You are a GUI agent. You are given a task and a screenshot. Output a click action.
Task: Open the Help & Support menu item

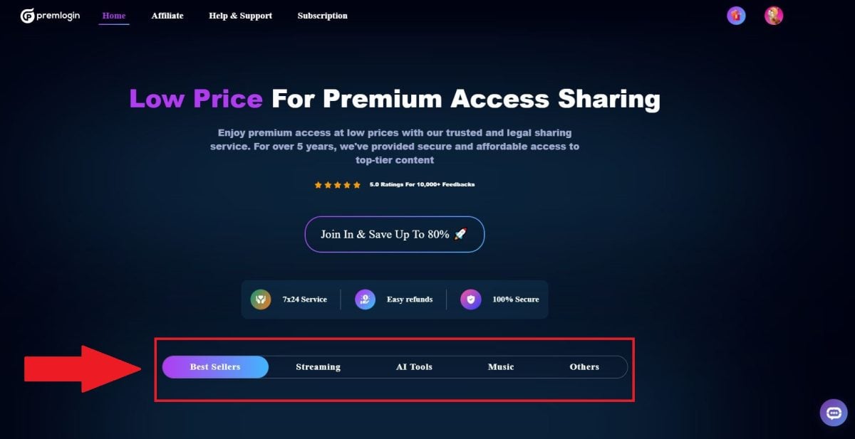(240, 15)
